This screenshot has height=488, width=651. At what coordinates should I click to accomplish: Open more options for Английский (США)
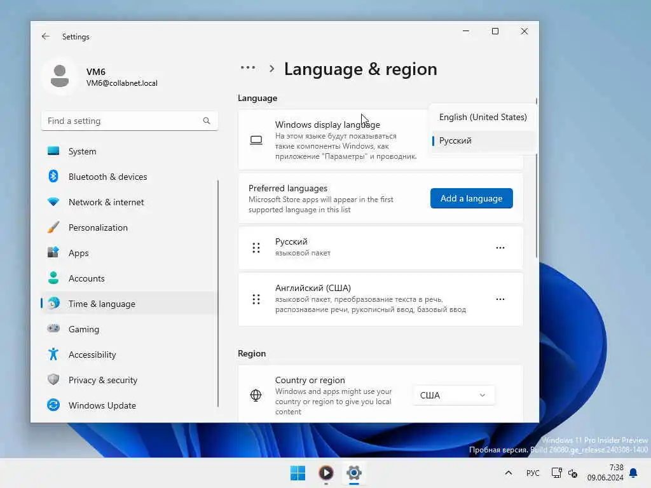(x=500, y=299)
